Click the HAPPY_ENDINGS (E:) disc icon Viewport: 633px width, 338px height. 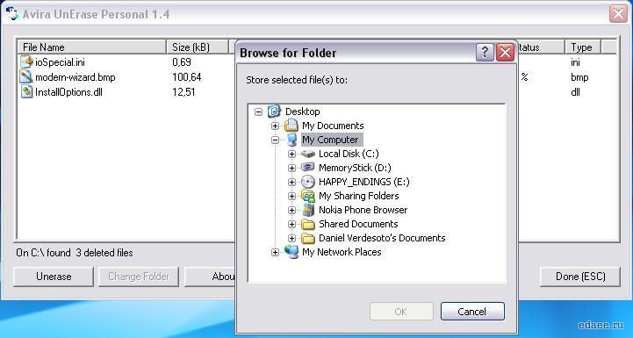(x=308, y=182)
